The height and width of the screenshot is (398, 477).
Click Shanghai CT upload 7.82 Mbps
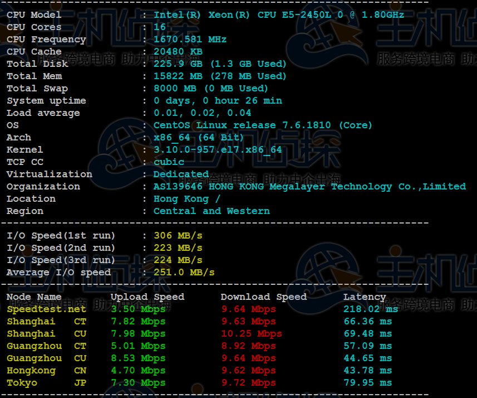tap(138, 322)
